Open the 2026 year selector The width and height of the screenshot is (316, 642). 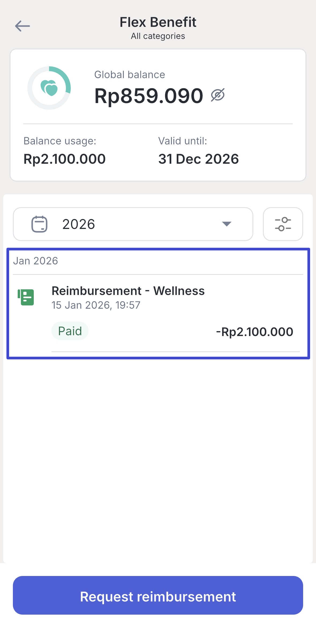[x=133, y=224]
